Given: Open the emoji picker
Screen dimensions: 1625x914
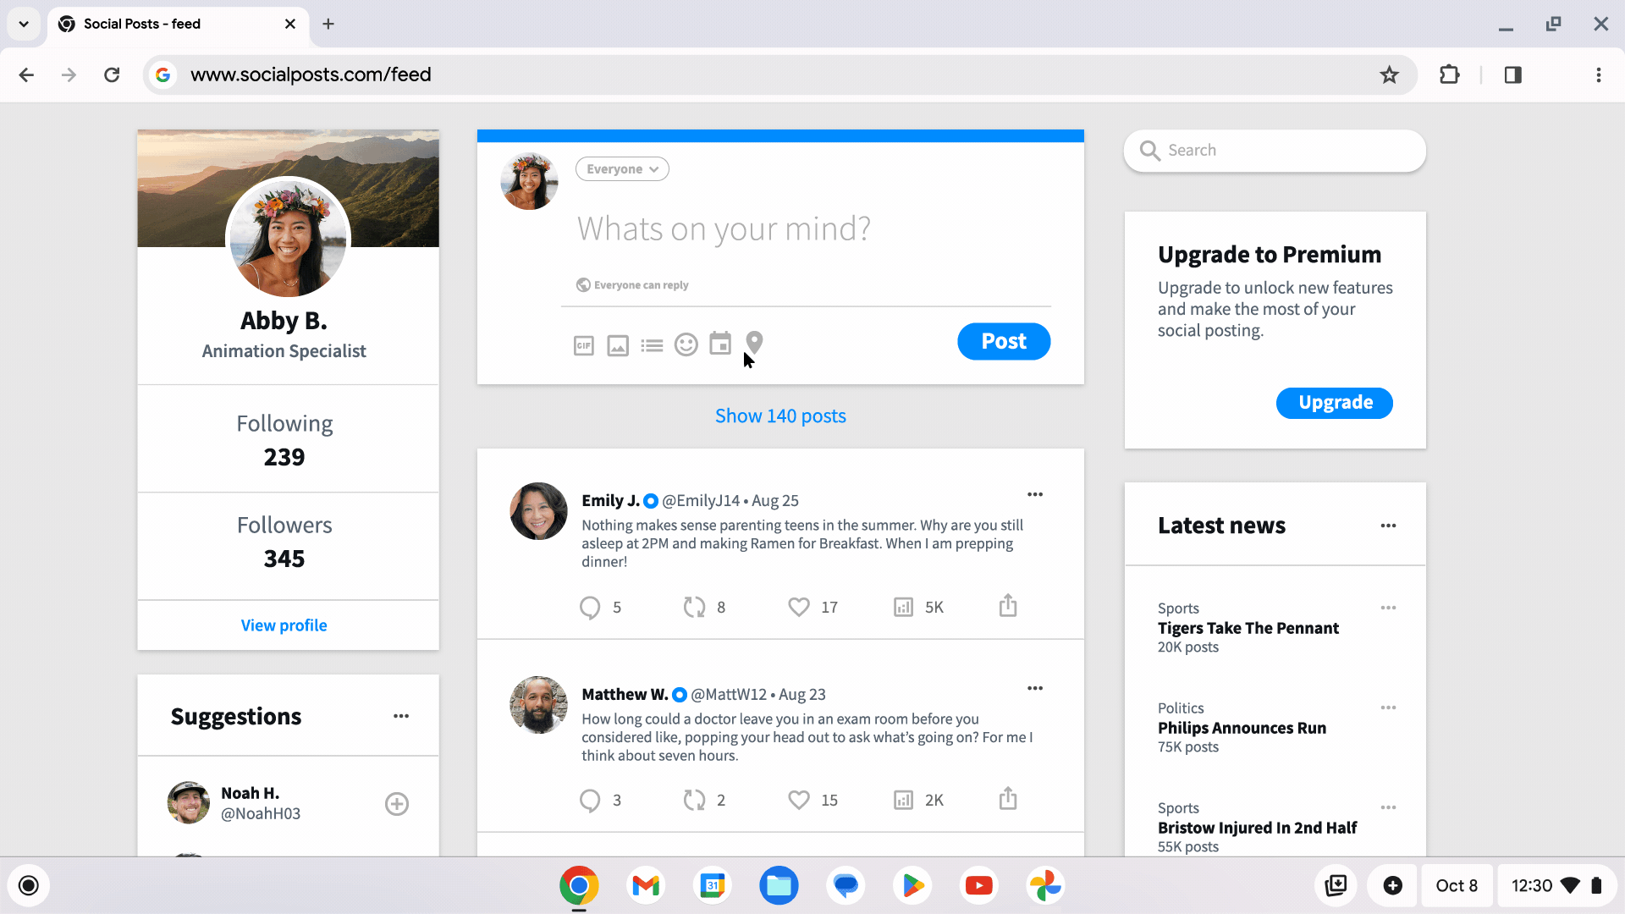Looking at the screenshot, I should coord(686,344).
